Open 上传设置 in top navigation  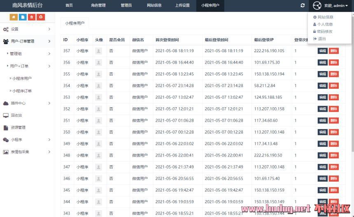click(x=182, y=5)
